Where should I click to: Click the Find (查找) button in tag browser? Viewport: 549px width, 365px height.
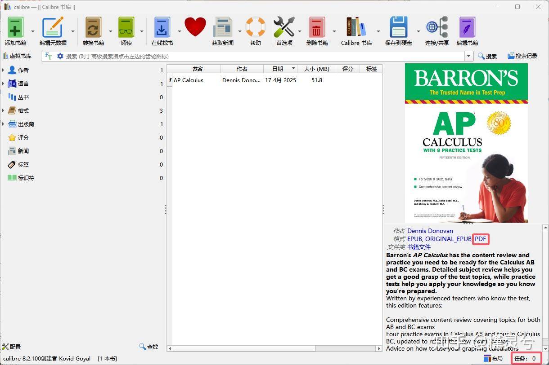coord(148,347)
